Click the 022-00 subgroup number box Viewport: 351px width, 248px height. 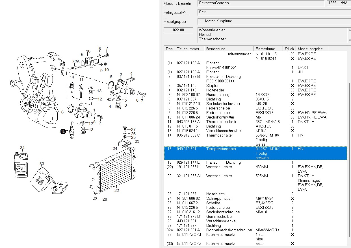(178, 30)
